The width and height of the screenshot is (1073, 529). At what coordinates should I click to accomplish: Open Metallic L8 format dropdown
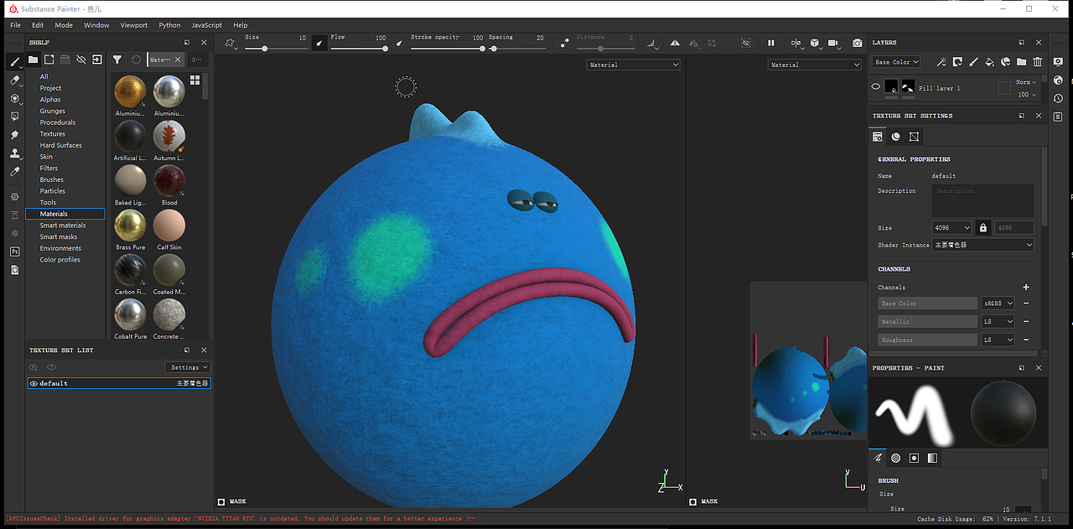[x=998, y=322]
